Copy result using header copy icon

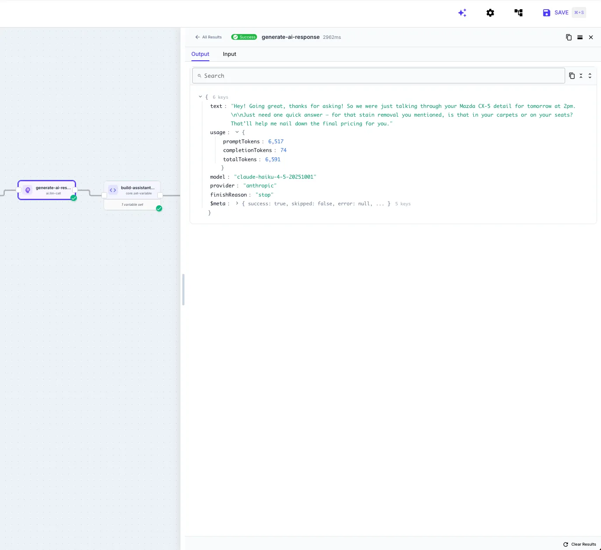coord(569,37)
